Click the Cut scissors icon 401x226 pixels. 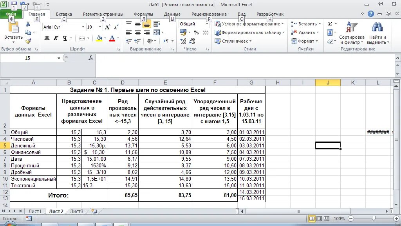click(28, 24)
